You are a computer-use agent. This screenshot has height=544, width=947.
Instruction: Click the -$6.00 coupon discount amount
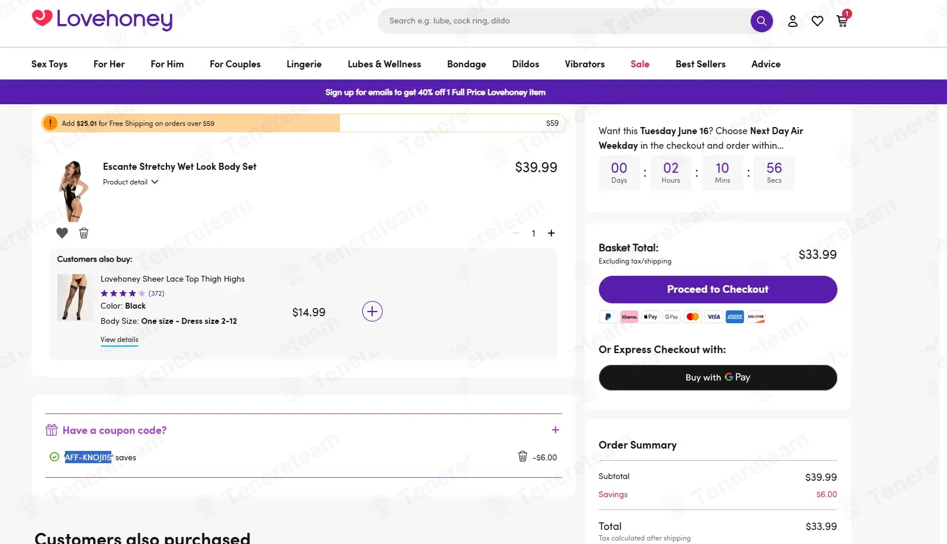[545, 457]
